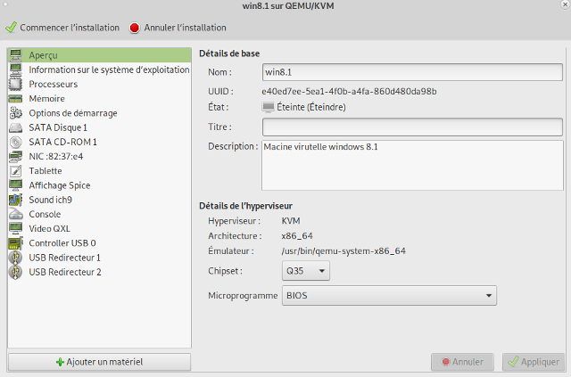The image size is (571, 377).
Task: Click the Processeurs chip icon
Action: (16, 84)
